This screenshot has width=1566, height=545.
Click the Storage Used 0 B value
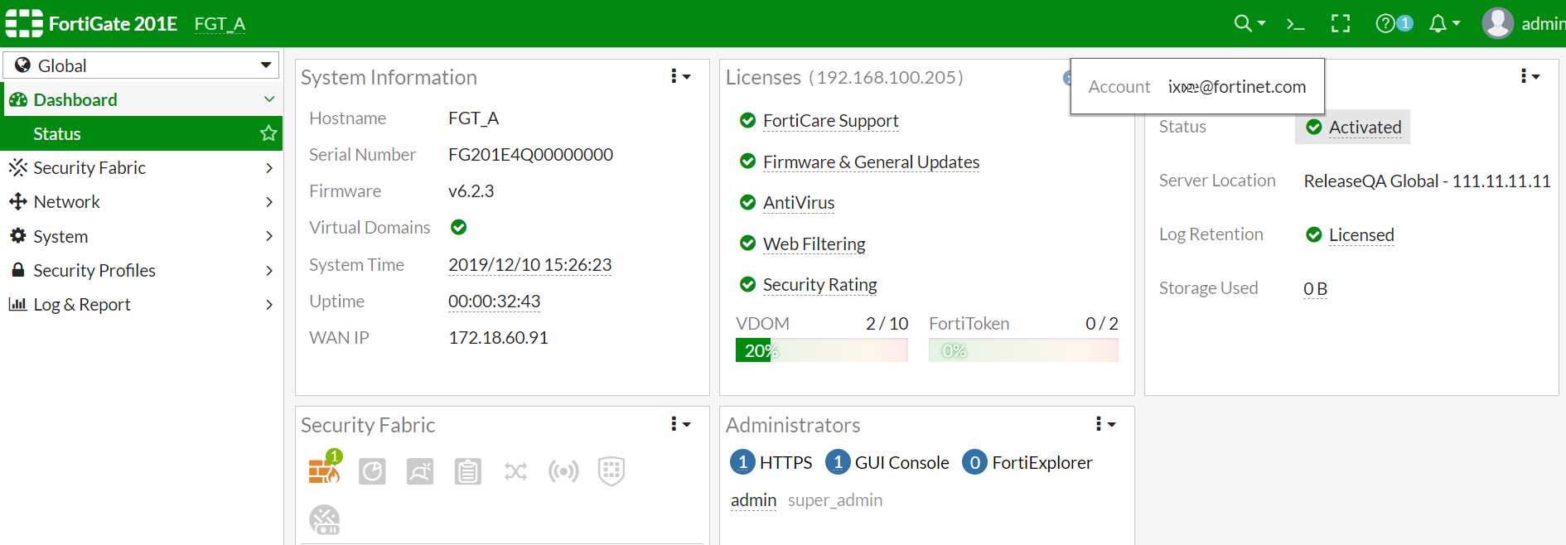[1315, 288]
